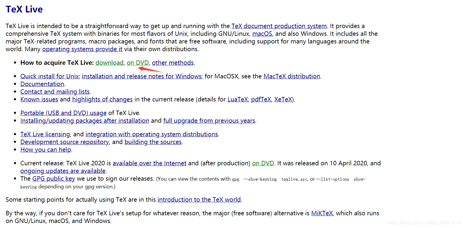Open the GPG public key link

(x=54, y=179)
